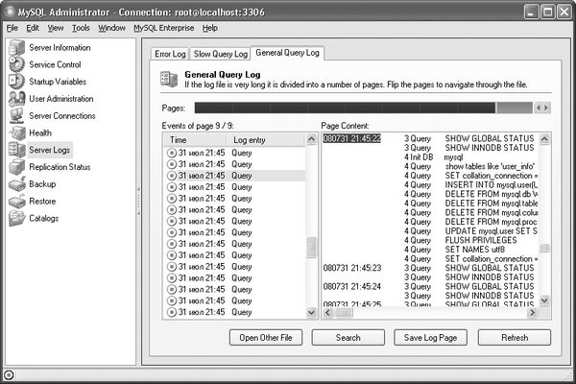Switch to the Error Log tab
Image resolution: width=576 pixels, height=384 pixels.
pyautogui.click(x=171, y=54)
